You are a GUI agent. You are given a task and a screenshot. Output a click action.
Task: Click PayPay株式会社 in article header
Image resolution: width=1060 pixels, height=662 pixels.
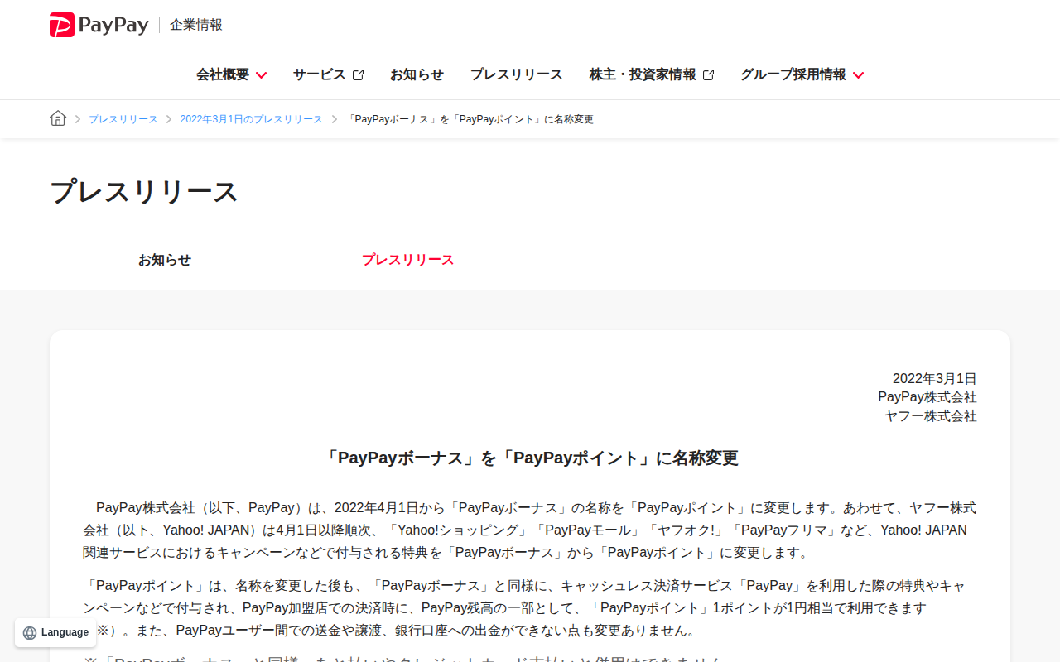coord(927,397)
